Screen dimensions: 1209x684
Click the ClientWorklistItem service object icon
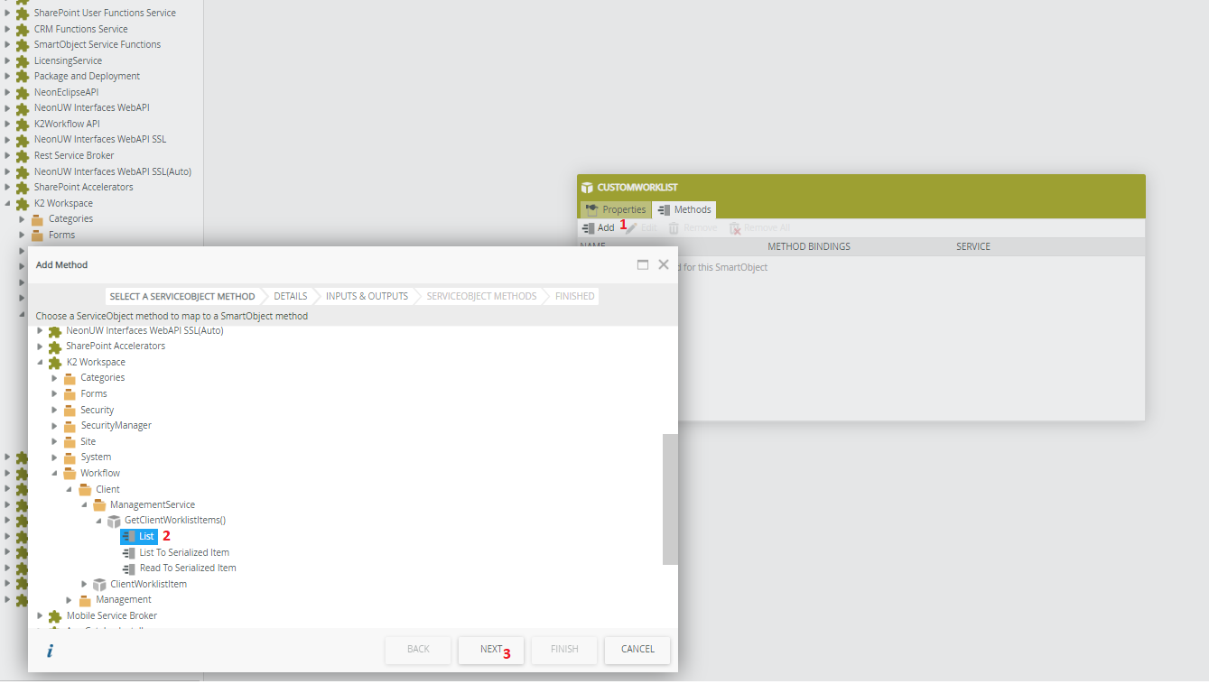pos(99,585)
